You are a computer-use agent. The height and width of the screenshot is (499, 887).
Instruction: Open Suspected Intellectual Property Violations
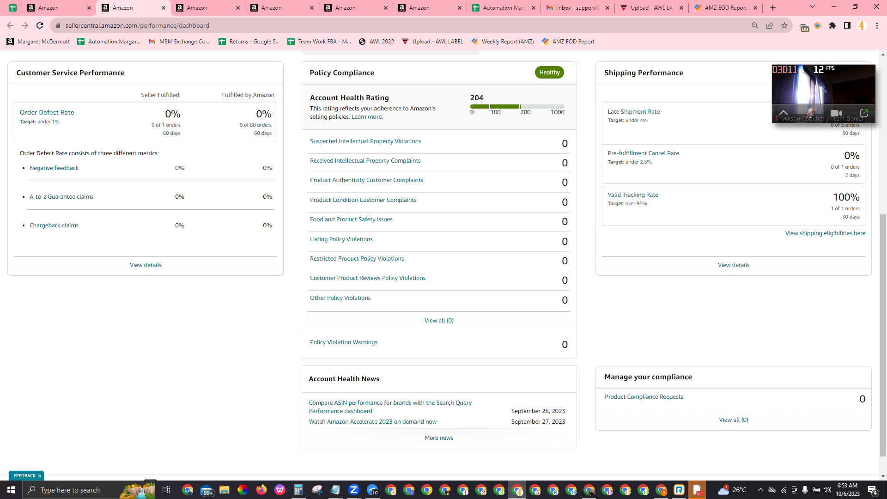click(365, 141)
